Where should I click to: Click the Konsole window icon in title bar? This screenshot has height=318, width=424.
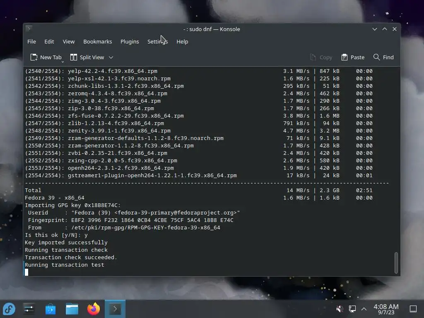(29, 29)
